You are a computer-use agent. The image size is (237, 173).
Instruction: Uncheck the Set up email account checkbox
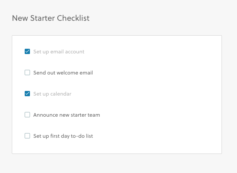click(x=27, y=51)
